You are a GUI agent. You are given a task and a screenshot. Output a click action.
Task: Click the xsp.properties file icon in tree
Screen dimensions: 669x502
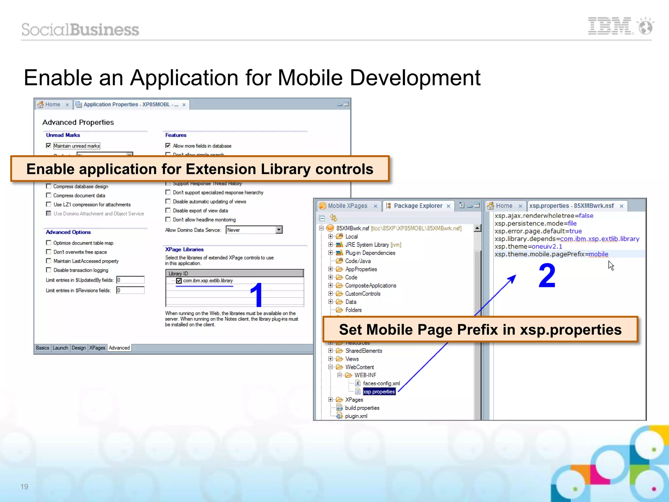[x=358, y=392]
